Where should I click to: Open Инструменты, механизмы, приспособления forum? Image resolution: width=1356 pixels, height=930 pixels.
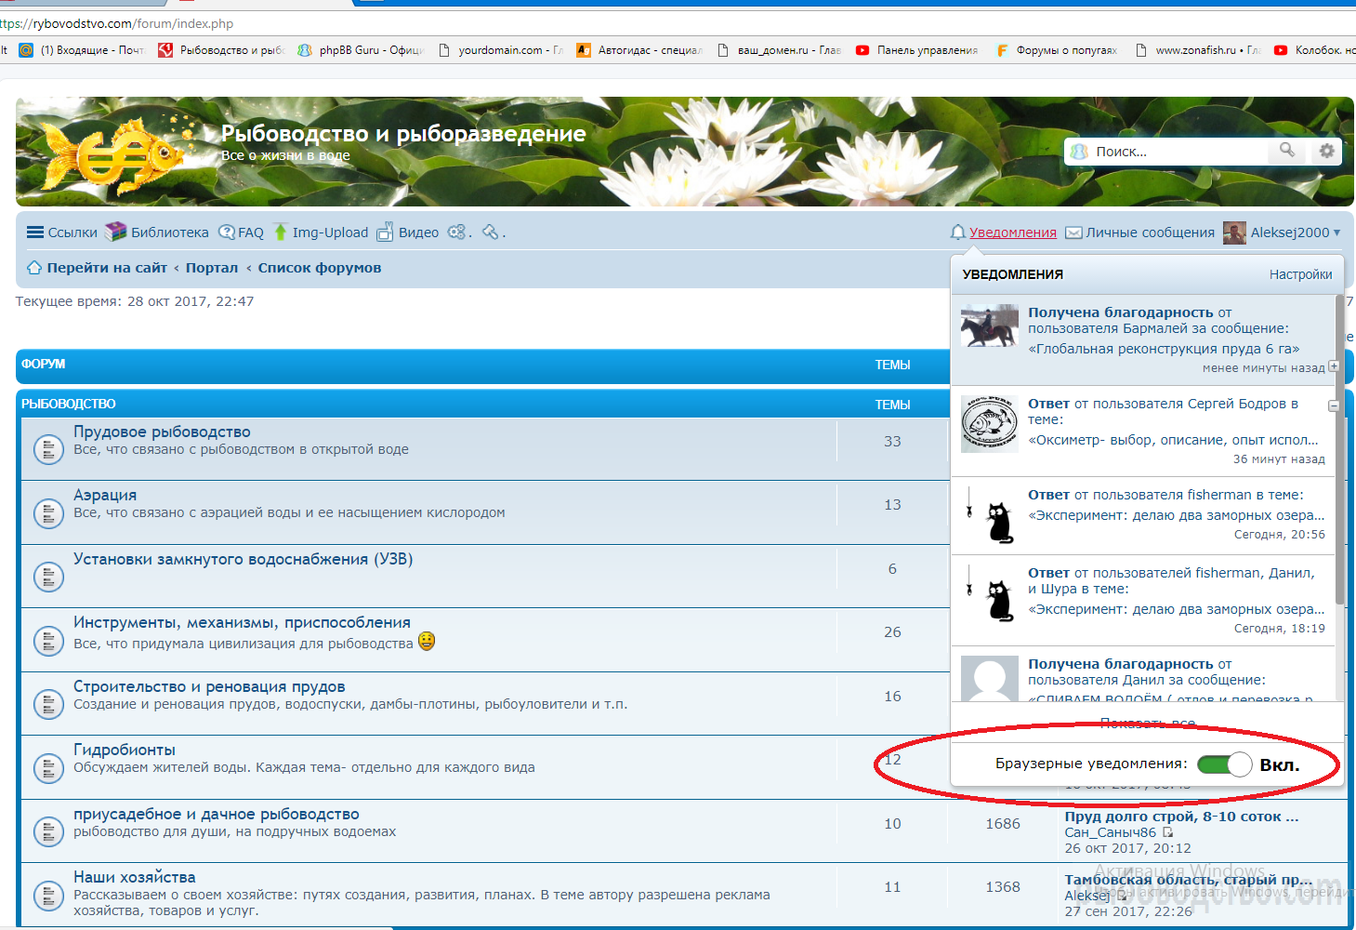(x=242, y=622)
